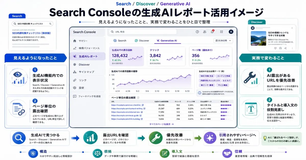Select 生成AIレポート in the sidebar
306x160 pixels.
point(87,56)
